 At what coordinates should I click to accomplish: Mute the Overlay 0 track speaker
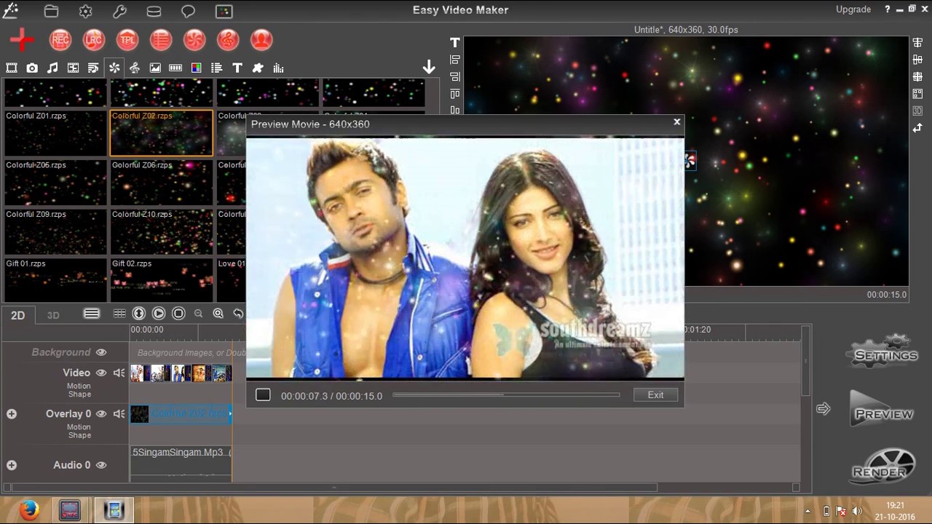click(x=119, y=413)
